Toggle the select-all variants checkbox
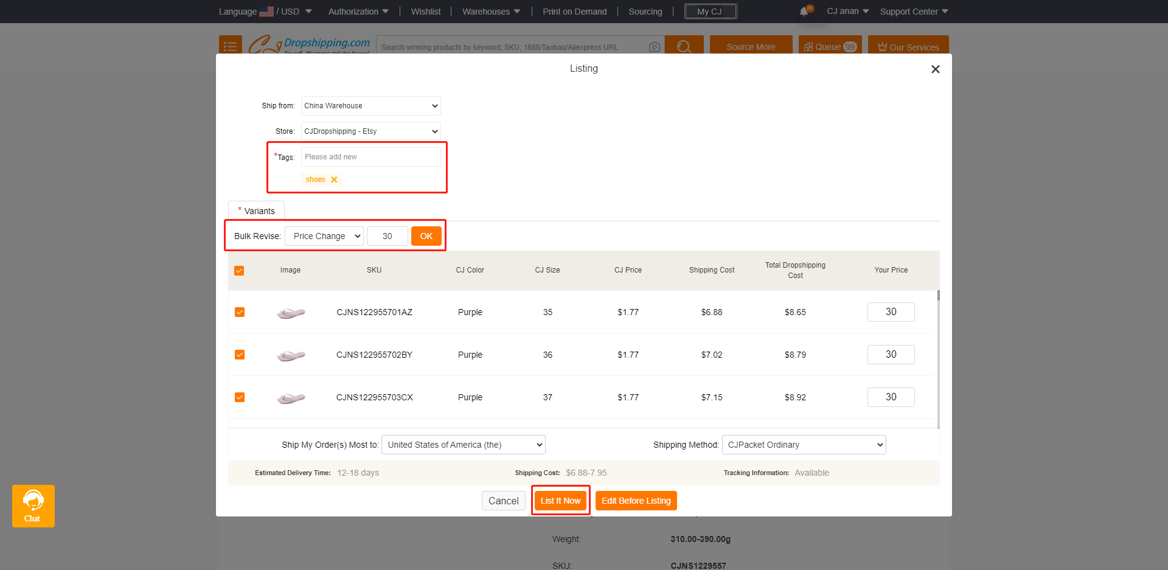The height and width of the screenshot is (570, 1168). pyautogui.click(x=239, y=271)
